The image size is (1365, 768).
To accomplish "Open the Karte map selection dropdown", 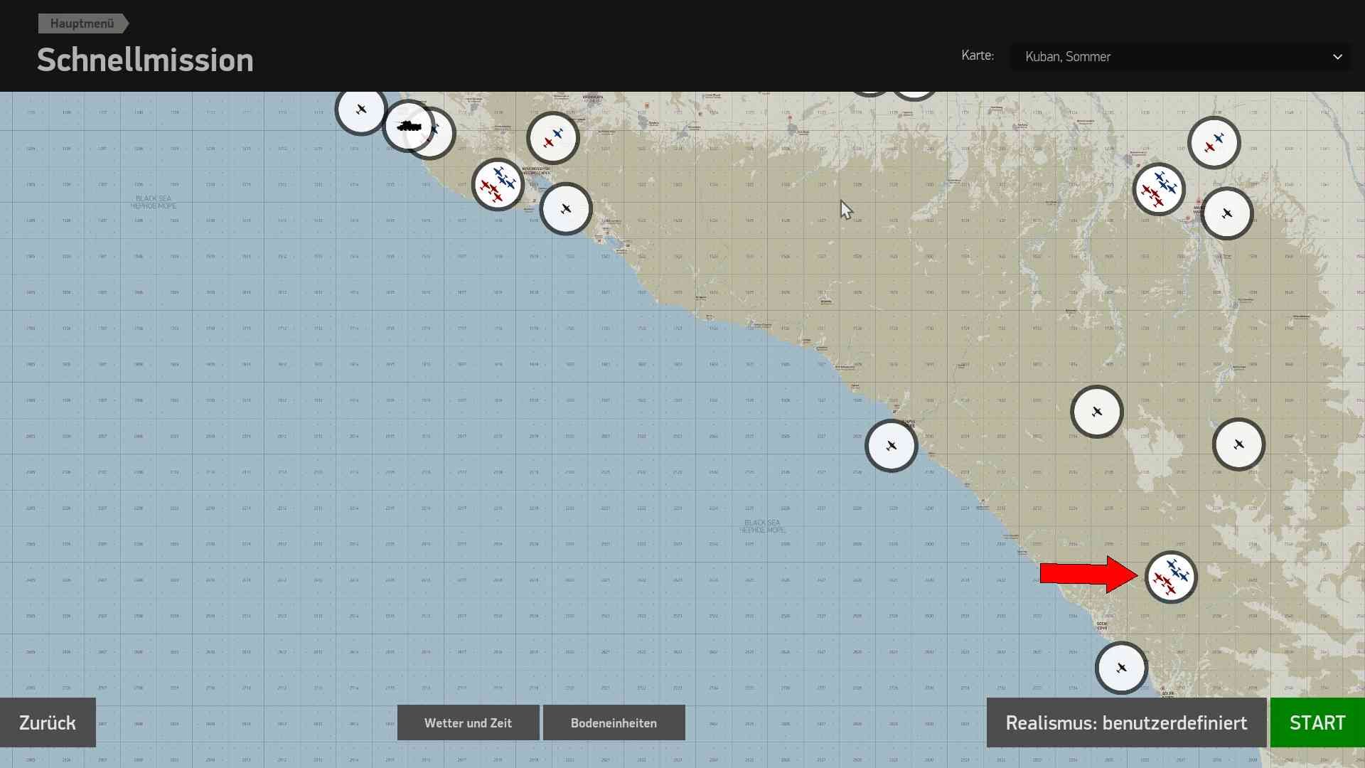I will pos(1180,56).
